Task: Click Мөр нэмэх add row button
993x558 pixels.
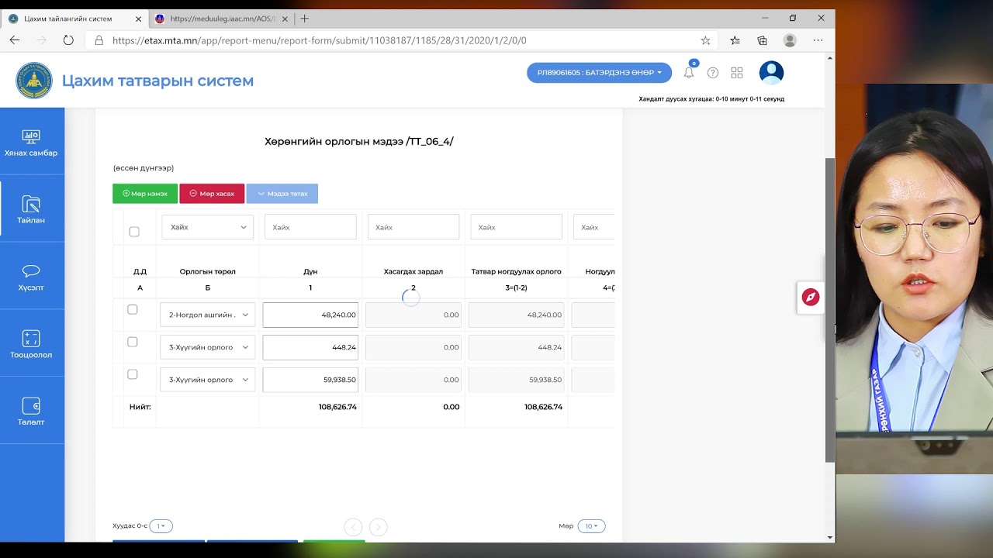Action: click(145, 194)
